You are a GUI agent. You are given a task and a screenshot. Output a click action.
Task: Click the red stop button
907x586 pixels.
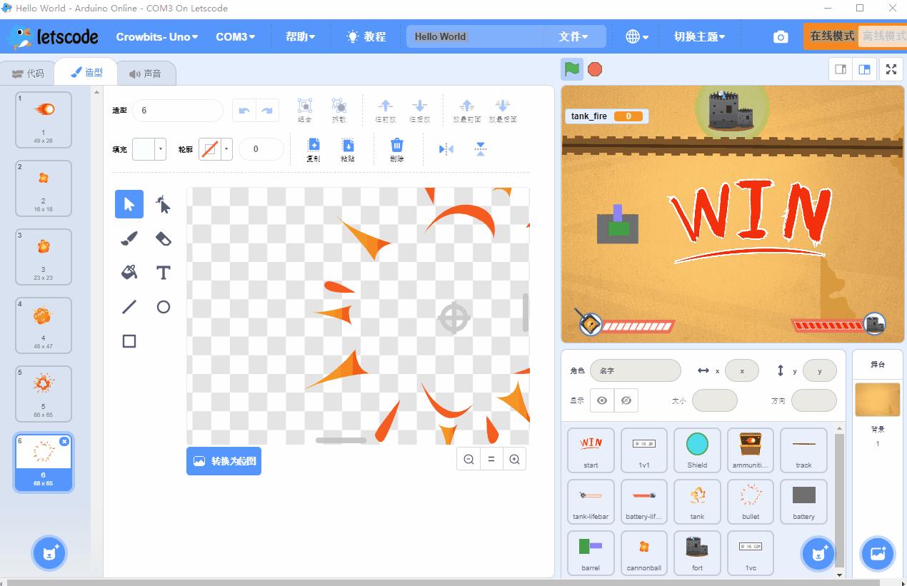[x=595, y=69]
